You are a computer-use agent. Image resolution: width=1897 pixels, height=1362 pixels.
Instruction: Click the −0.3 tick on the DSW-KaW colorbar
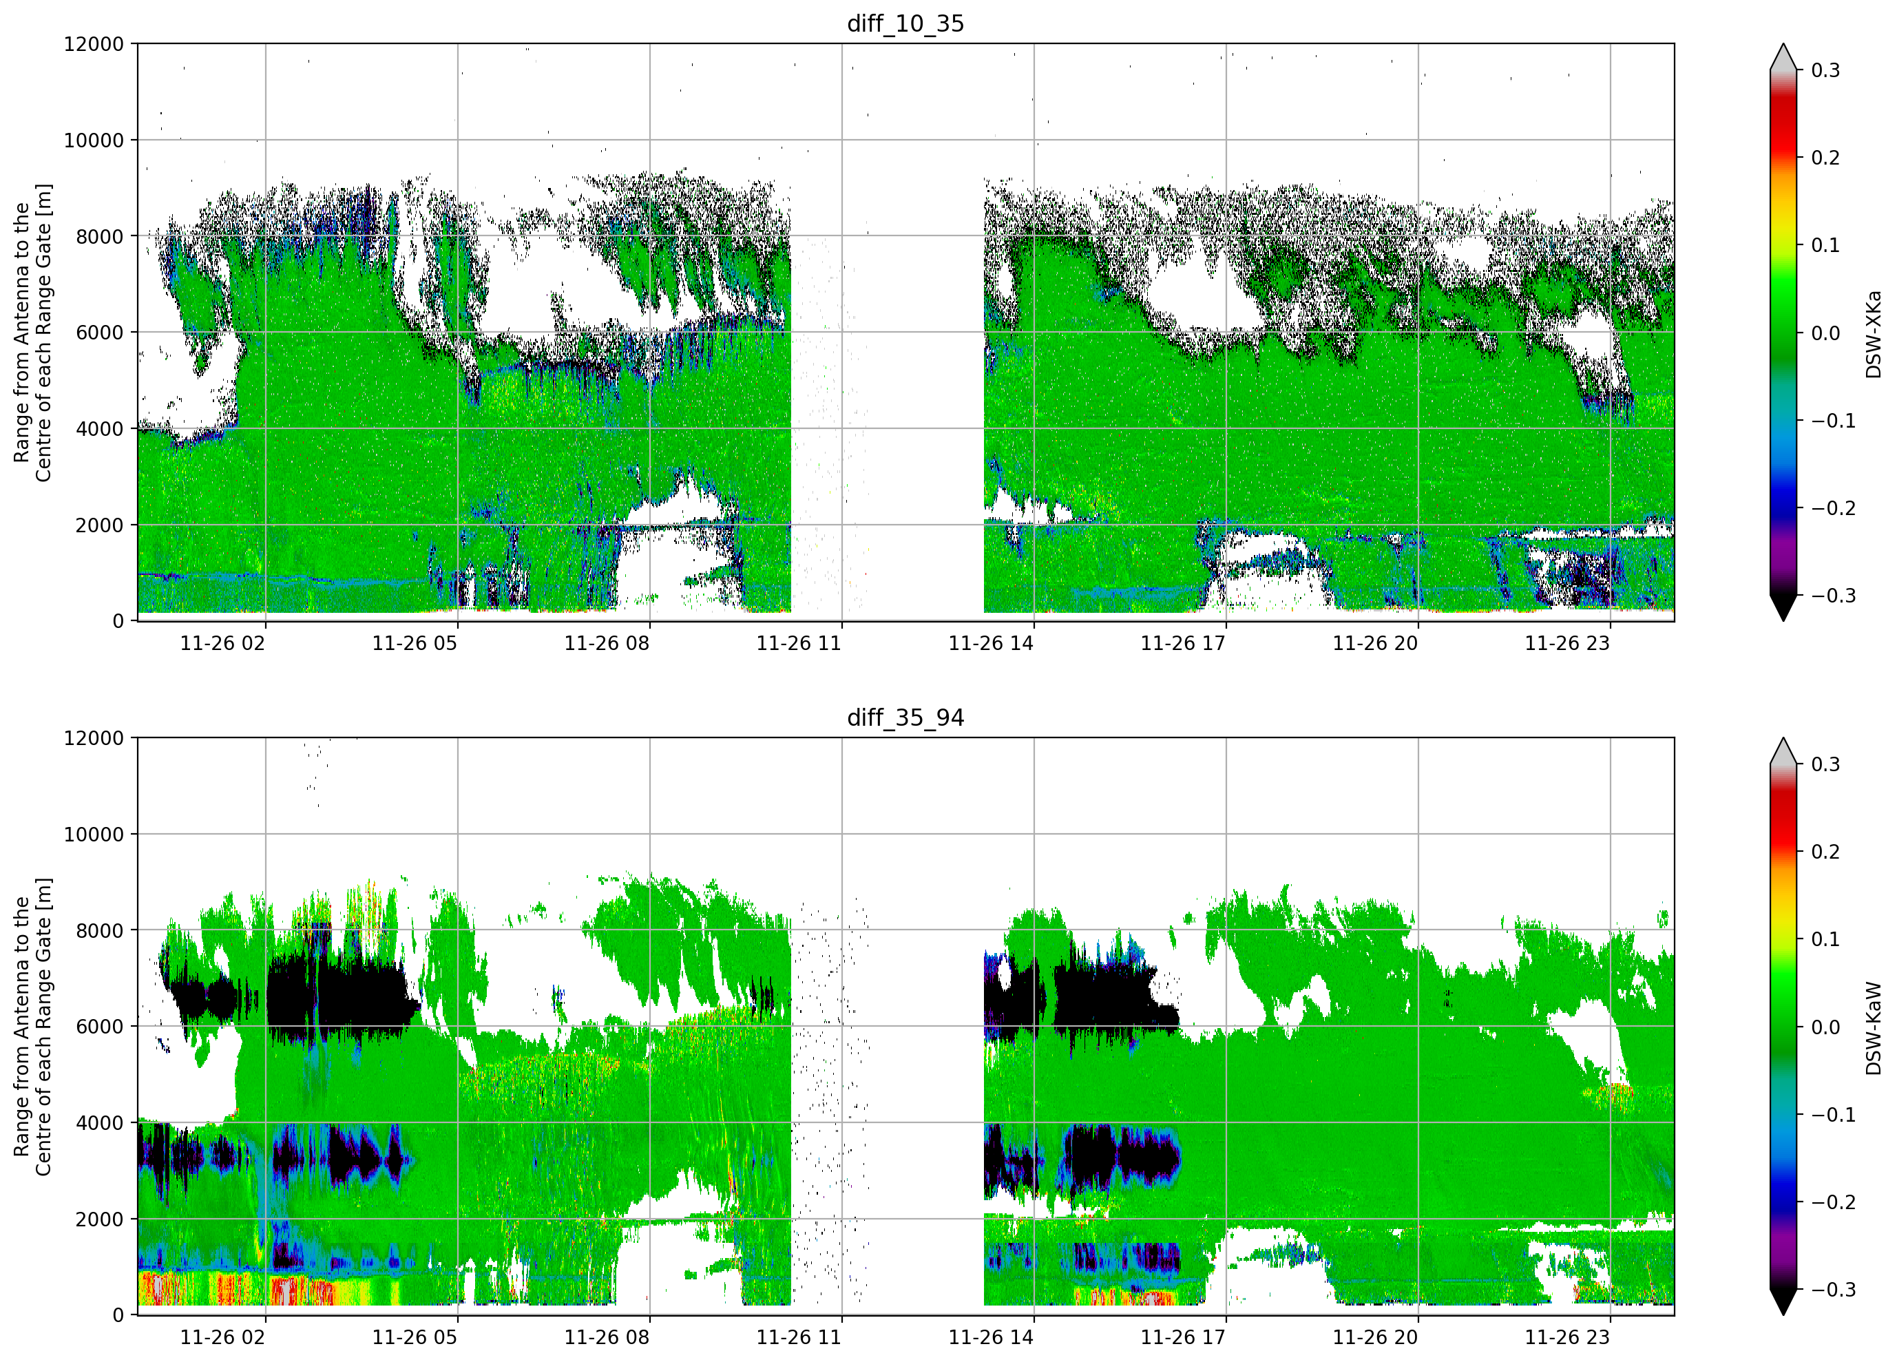click(1834, 1290)
